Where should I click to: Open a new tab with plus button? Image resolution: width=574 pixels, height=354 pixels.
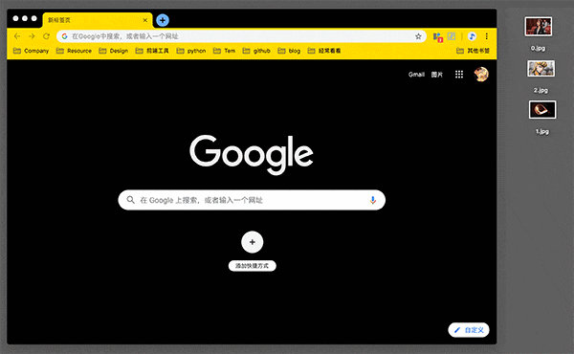[163, 20]
